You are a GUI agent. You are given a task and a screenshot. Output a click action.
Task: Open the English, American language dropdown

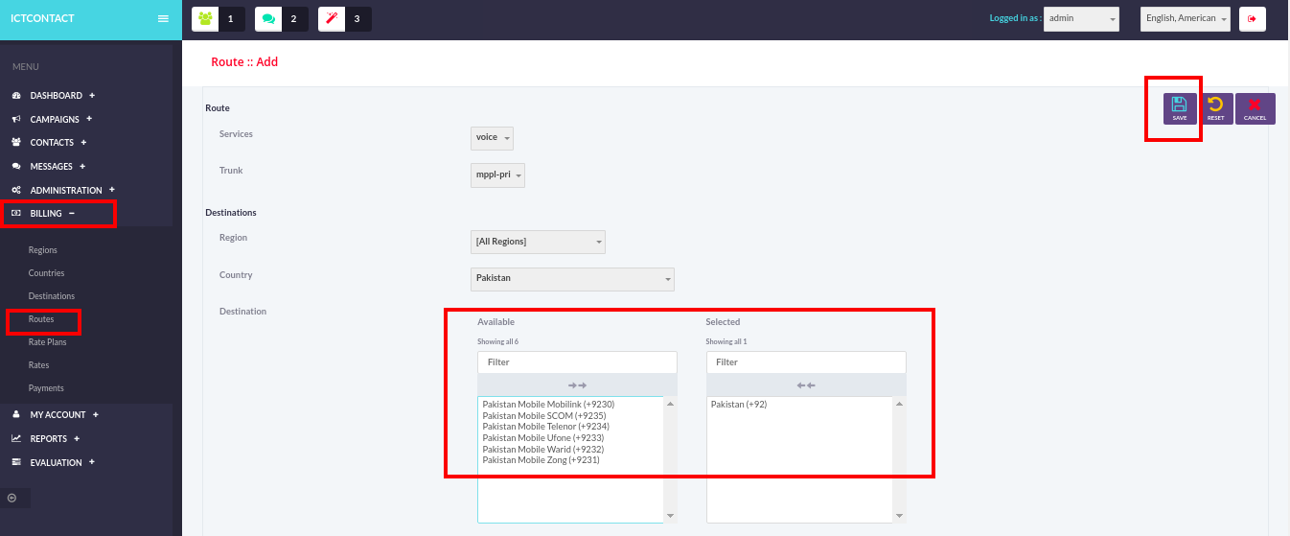tap(1185, 18)
